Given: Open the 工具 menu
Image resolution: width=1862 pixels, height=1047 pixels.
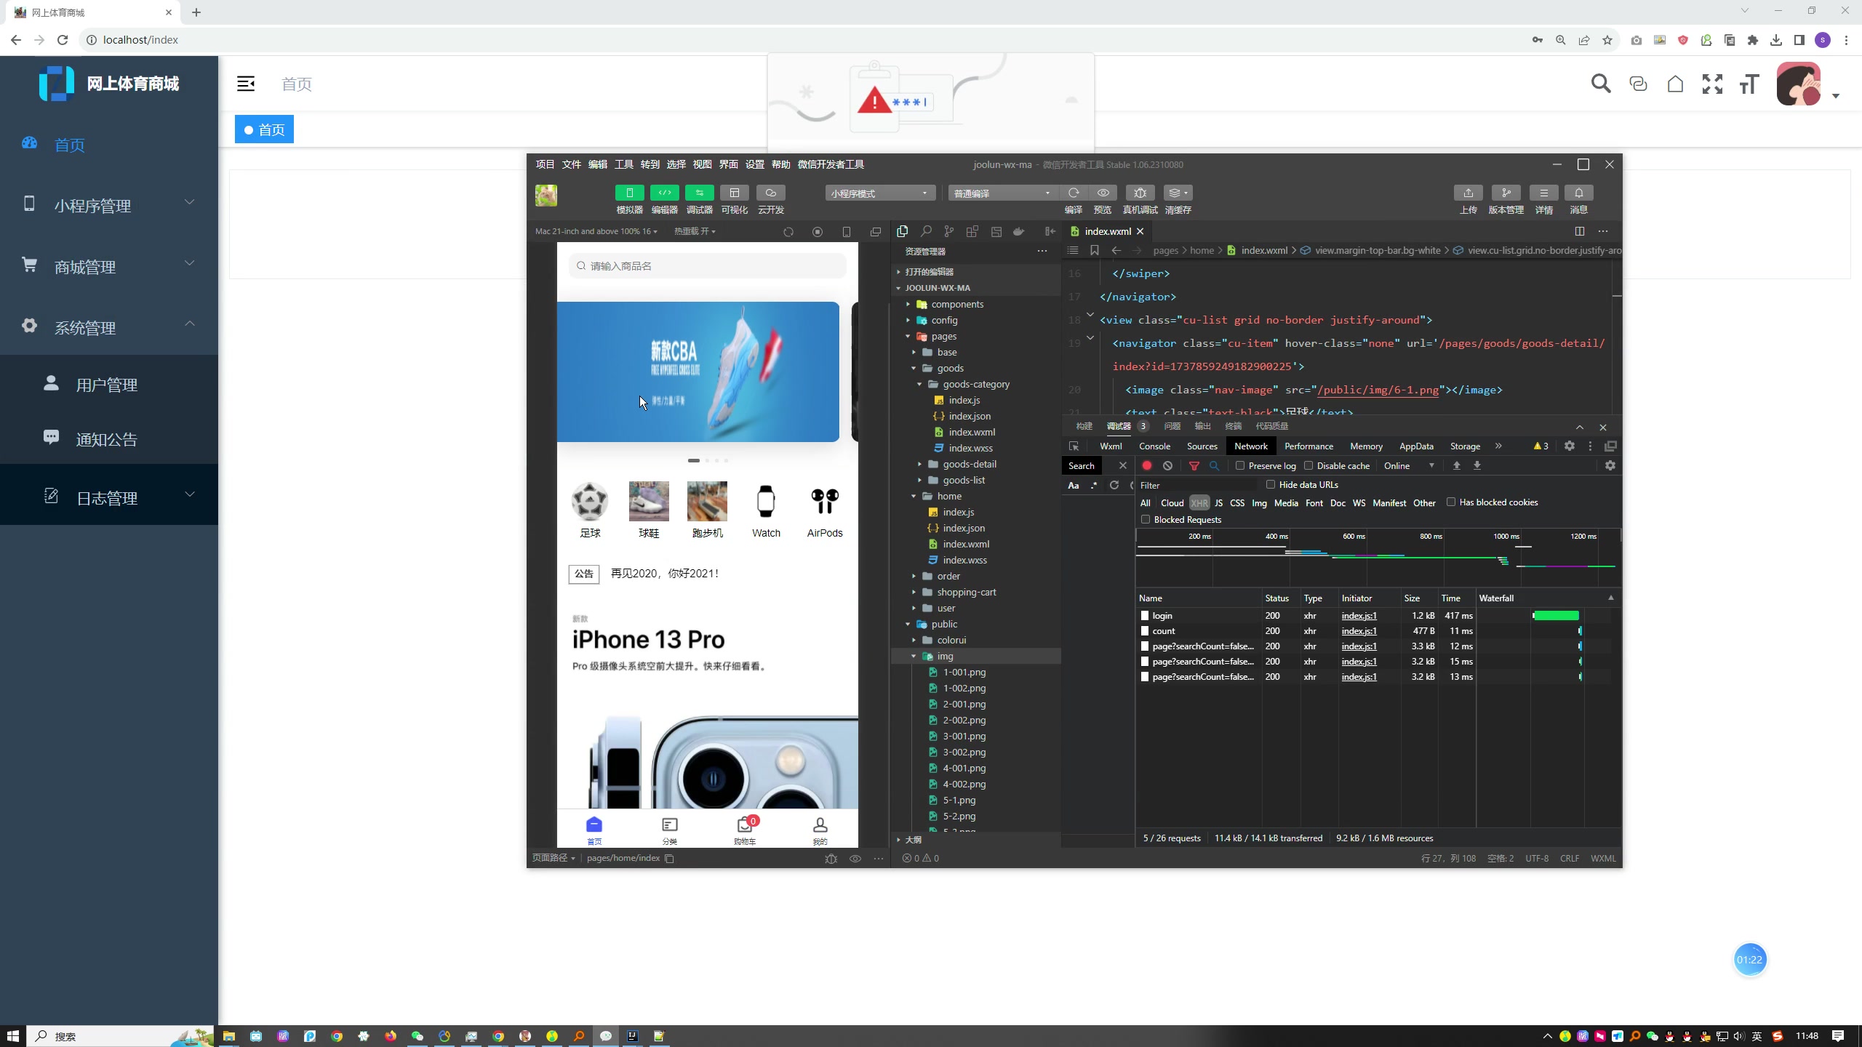Looking at the screenshot, I should [623, 164].
